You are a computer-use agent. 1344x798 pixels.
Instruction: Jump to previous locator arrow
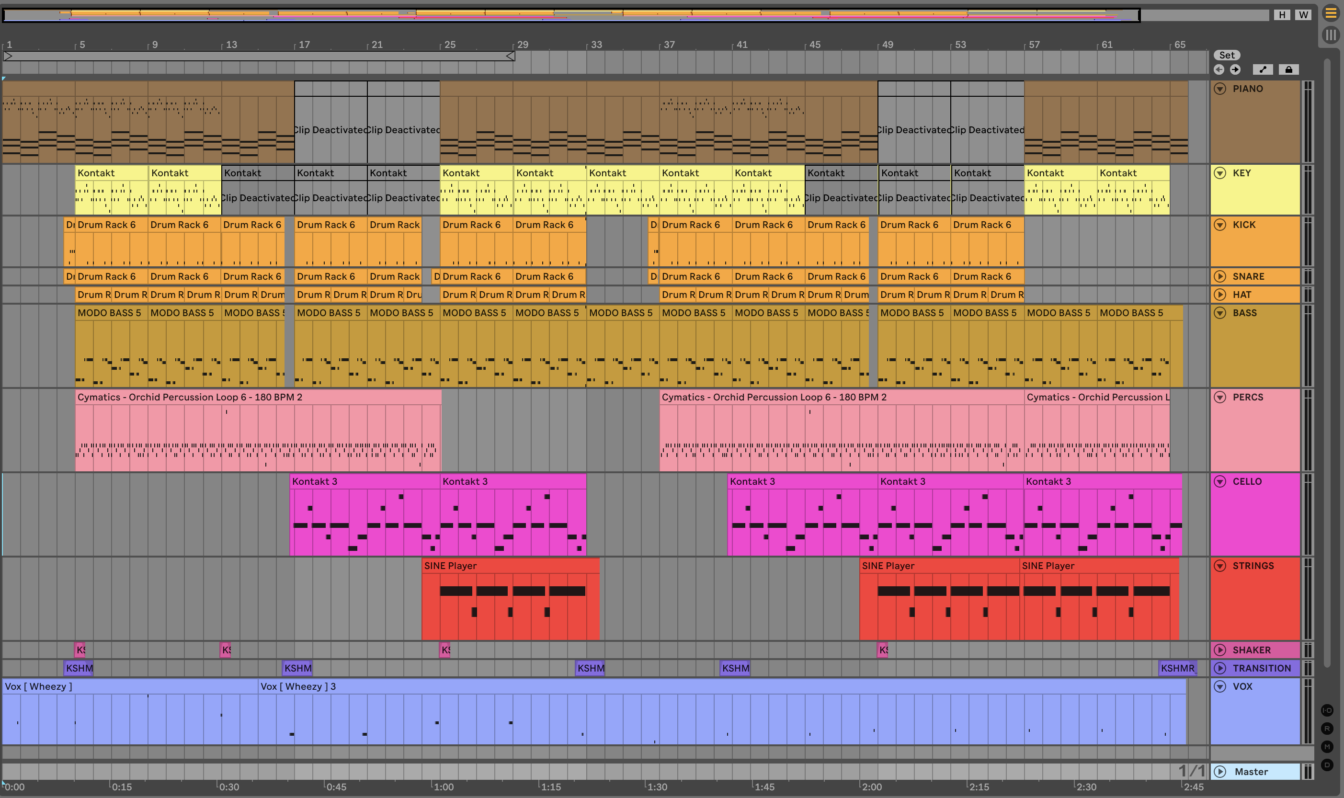tap(1219, 69)
